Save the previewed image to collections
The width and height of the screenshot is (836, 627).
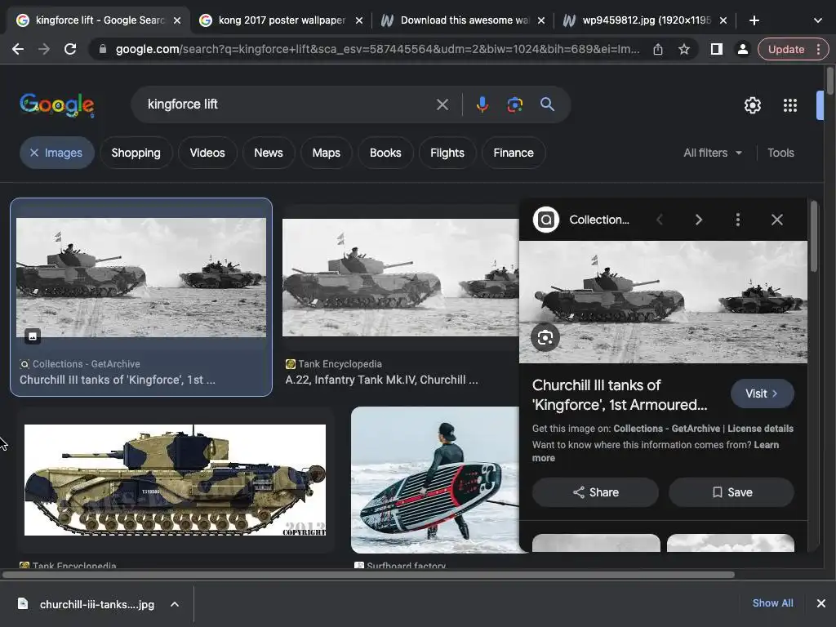[x=731, y=492]
